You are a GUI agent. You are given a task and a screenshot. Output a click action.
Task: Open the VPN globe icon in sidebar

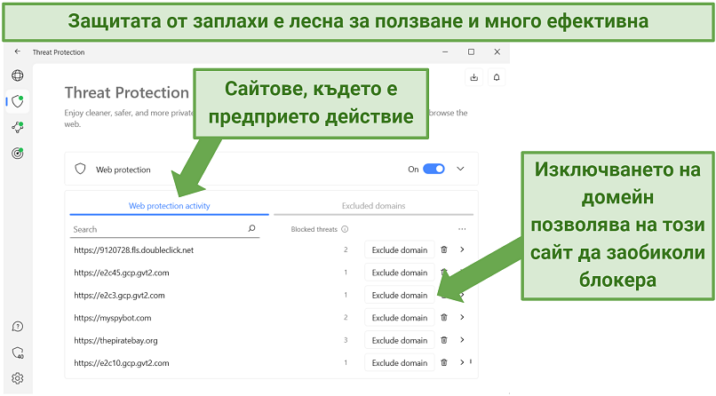(x=18, y=75)
